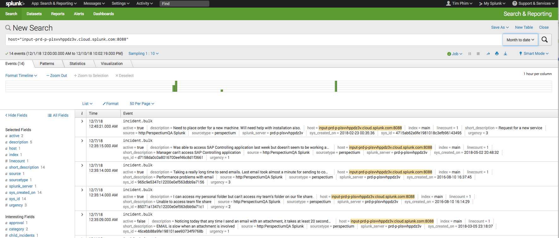
Task: Go to the Search nav tab
Action: point(11,14)
